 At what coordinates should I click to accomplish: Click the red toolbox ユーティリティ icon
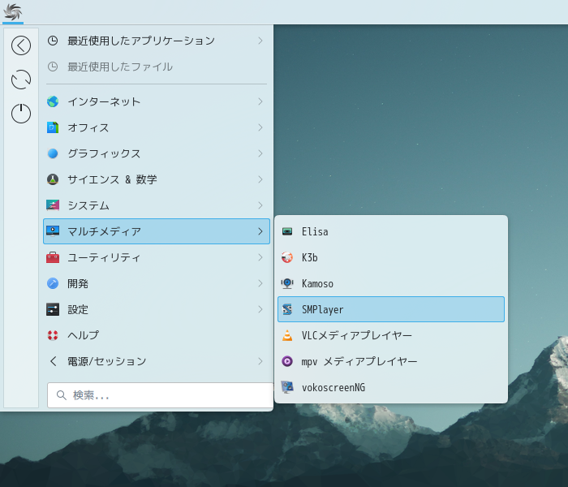click(x=53, y=257)
